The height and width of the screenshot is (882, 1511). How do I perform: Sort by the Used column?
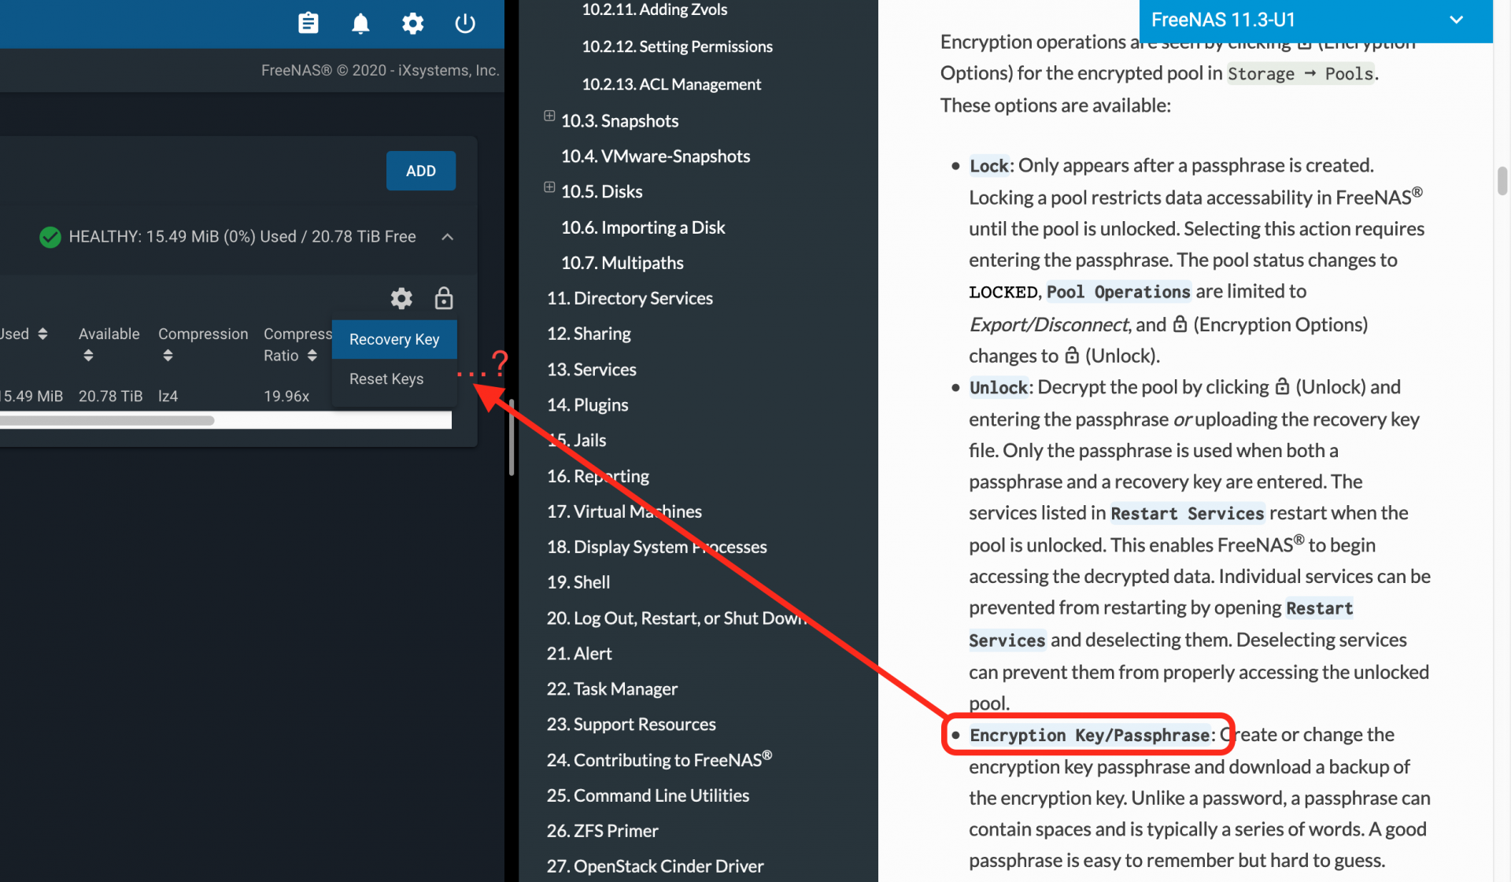[x=42, y=334]
